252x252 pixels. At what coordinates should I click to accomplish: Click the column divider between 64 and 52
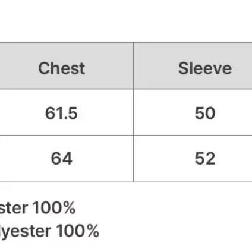point(134,159)
